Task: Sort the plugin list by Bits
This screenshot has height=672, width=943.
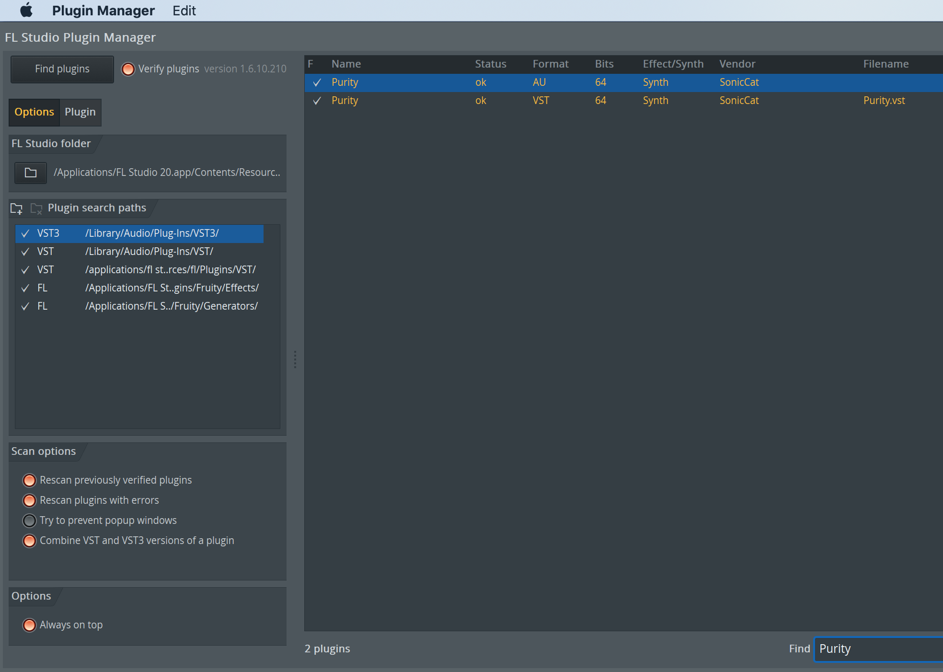Action: (604, 64)
